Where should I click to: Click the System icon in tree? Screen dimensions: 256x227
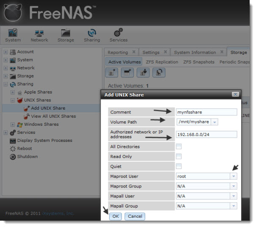(13, 60)
